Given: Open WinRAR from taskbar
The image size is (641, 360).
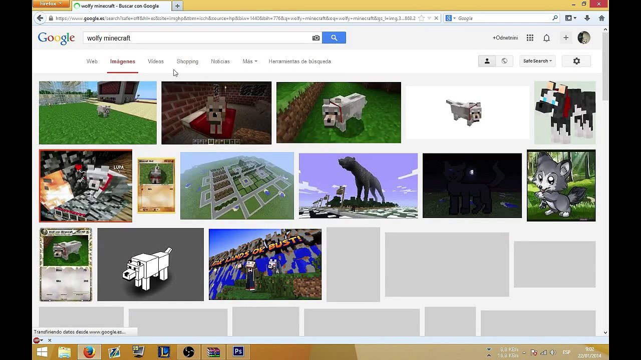Looking at the screenshot, I should pos(213,352).
